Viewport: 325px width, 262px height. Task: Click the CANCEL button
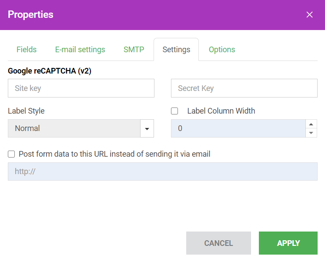[218, 243]
